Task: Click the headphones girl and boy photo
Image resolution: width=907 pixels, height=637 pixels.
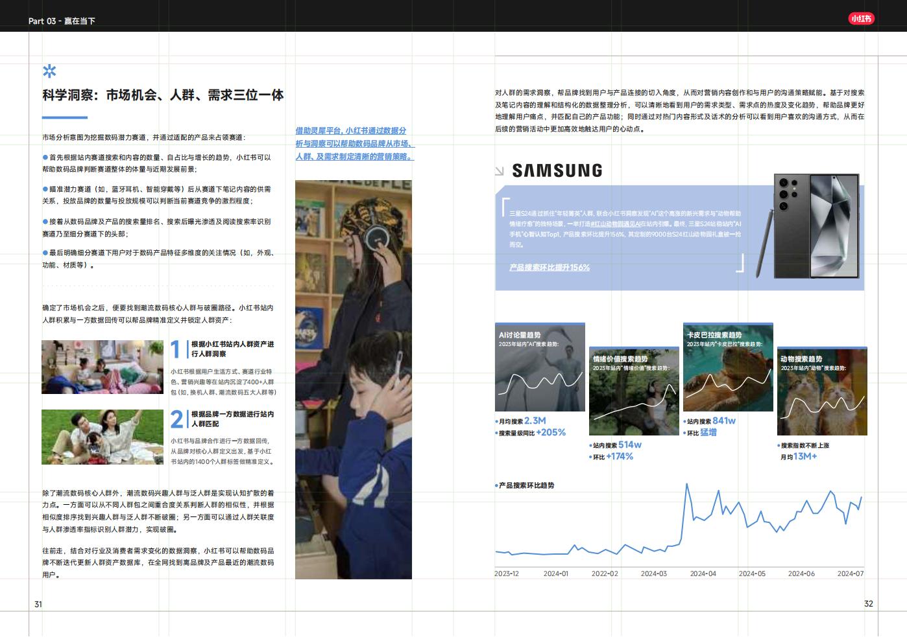Action: coord(354,379)
